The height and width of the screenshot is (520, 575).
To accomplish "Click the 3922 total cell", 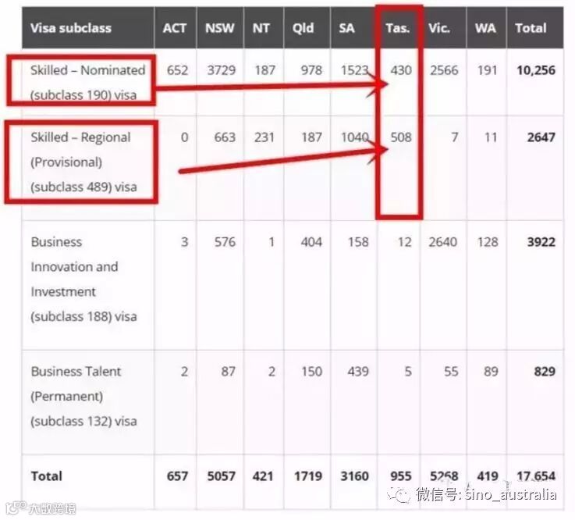I will click(x=541, y=242).
